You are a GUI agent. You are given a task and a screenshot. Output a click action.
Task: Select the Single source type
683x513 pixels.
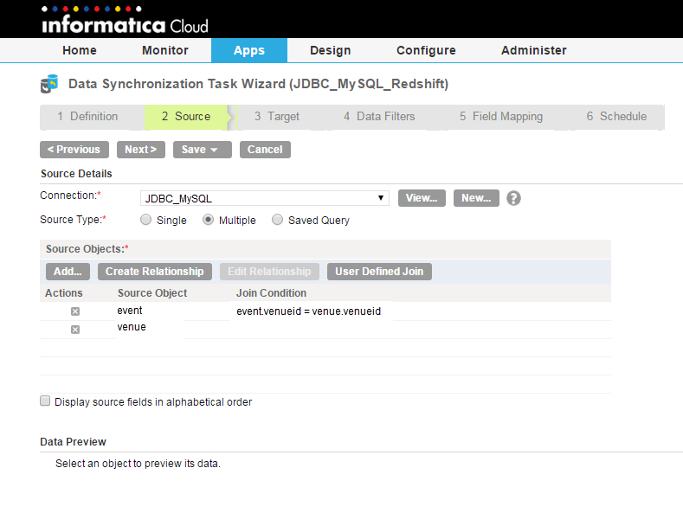(146, 220)
